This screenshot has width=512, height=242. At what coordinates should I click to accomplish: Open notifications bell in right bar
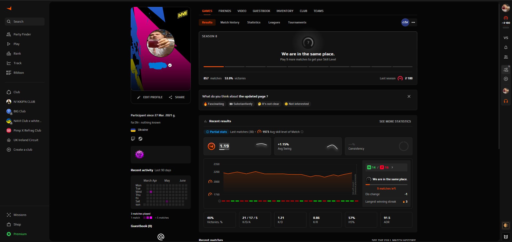point(506,47)
